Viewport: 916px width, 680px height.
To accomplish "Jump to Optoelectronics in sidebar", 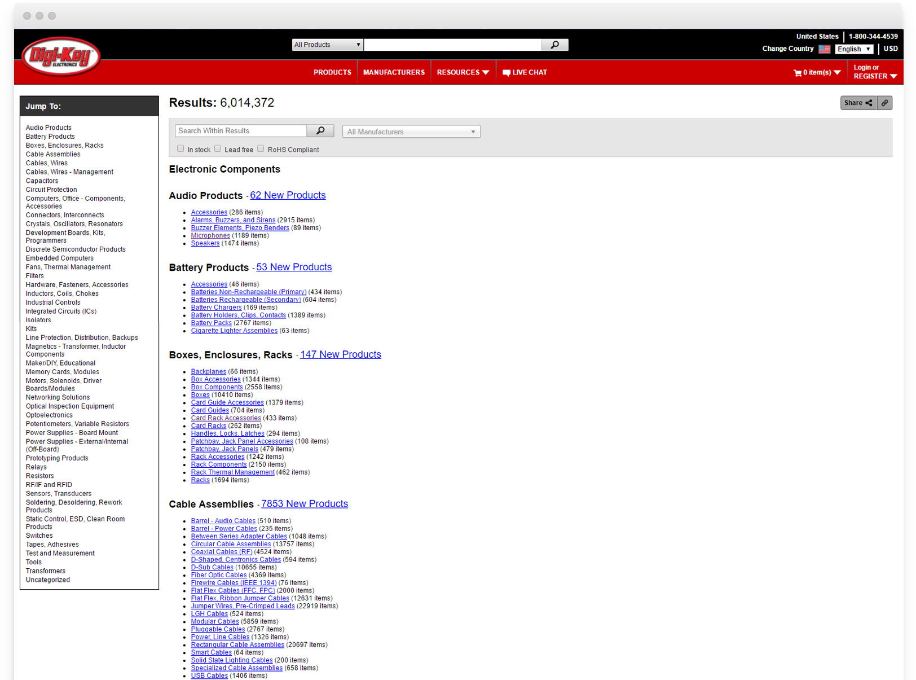I will [x=49, y=415].
